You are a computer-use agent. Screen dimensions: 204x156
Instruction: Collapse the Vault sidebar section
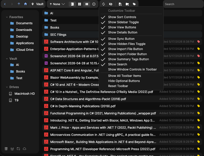tap(7, 59)
